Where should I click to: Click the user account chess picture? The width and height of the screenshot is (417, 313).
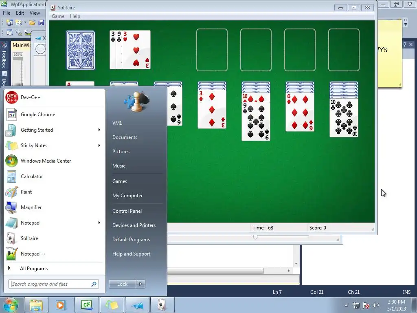click(x=136, y=101)
